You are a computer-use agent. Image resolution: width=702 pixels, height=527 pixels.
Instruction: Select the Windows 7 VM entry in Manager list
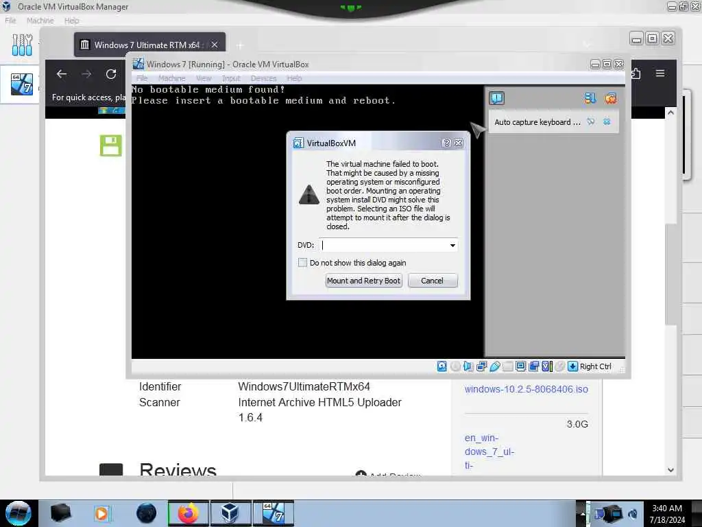(21, 84)
